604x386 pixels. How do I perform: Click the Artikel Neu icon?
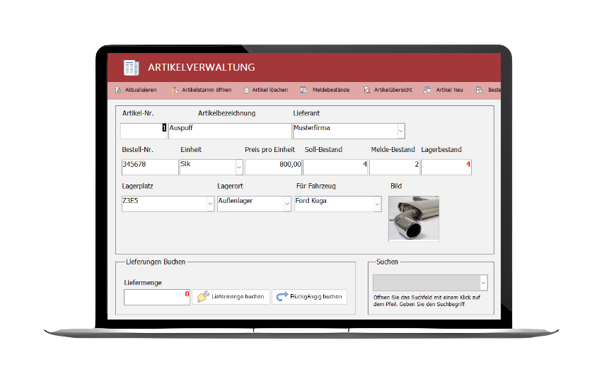coord(427,90)
